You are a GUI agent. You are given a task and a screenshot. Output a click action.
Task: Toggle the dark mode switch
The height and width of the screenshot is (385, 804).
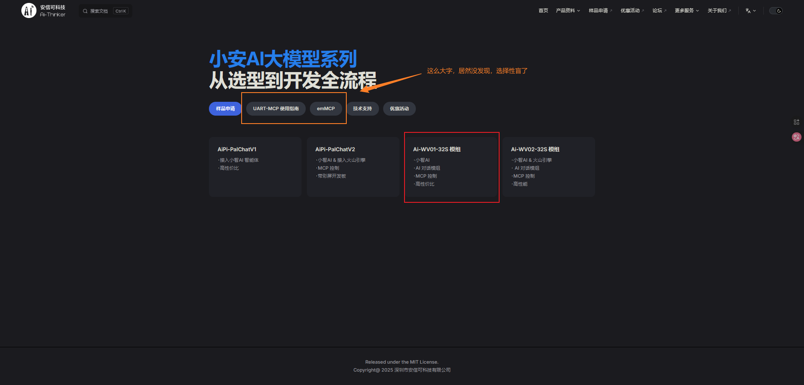776,11
